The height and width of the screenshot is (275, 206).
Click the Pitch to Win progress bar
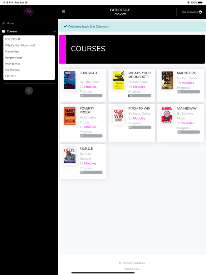pyautogui.click(x=140, y=127)
